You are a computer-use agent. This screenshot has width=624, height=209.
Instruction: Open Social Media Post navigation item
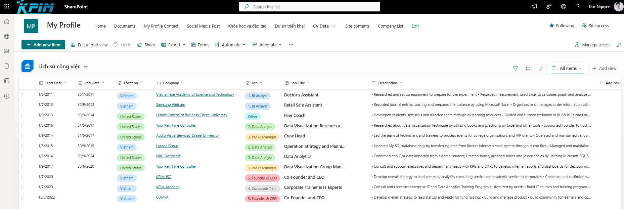[x=203, y=26]
